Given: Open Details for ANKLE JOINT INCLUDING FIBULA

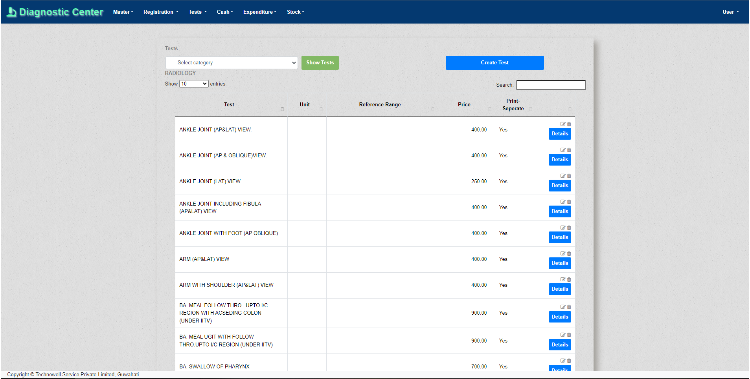Looking at the screenshot, I should 560,211.
